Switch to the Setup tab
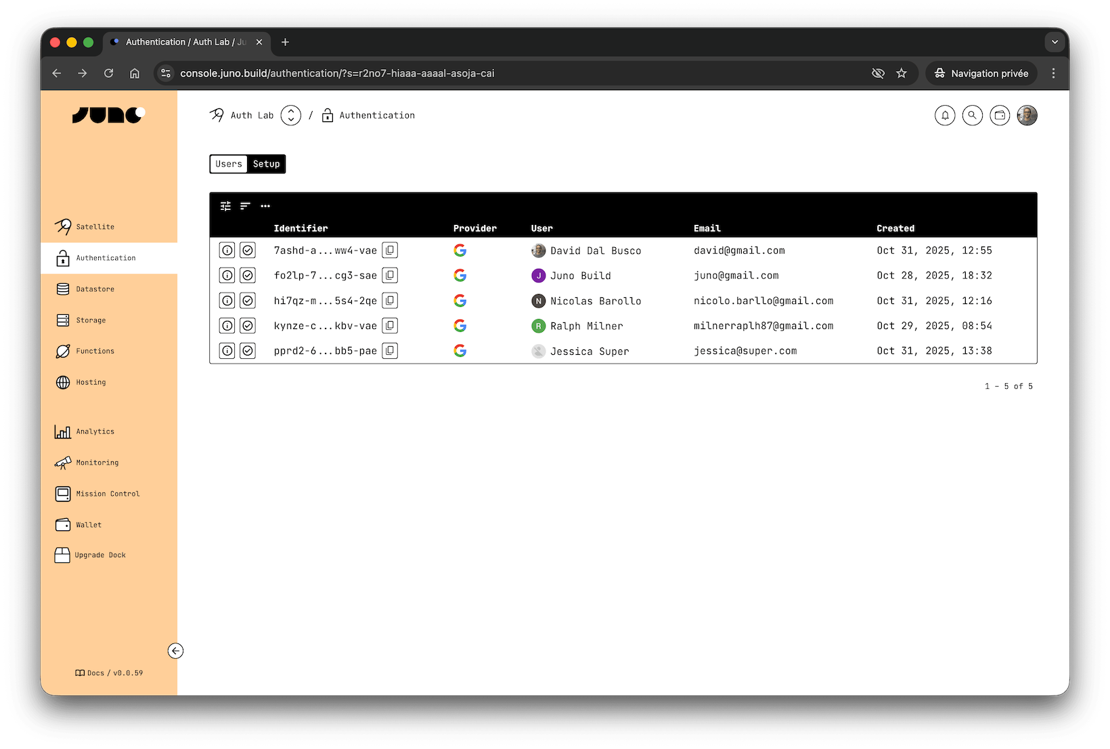 tap(266, 164)
